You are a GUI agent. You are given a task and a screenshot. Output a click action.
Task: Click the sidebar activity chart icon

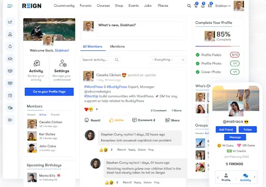10,22
